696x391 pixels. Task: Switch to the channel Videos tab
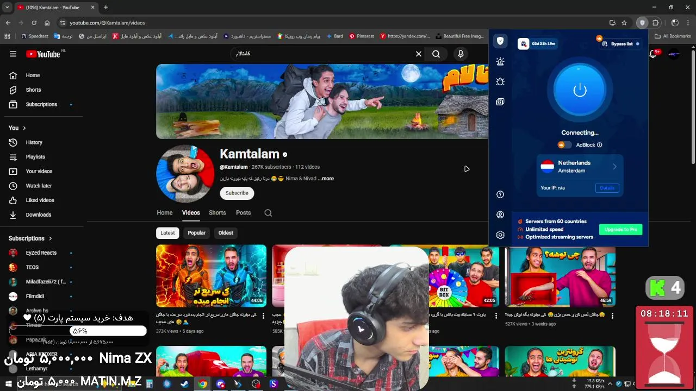(x=191, y=213)
